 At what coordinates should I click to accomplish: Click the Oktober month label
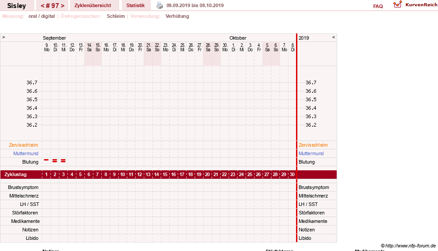tap(238, 38)
